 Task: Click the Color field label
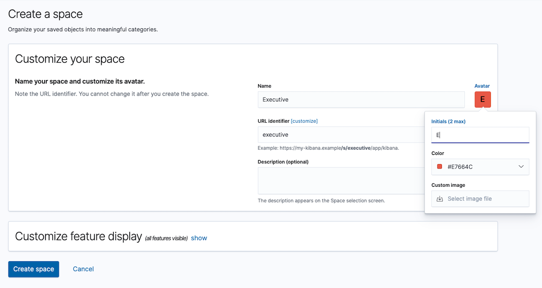[x=438, y=153]
